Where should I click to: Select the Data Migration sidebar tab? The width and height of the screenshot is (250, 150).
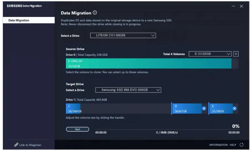pyautogui.click(x=29, y=20)
